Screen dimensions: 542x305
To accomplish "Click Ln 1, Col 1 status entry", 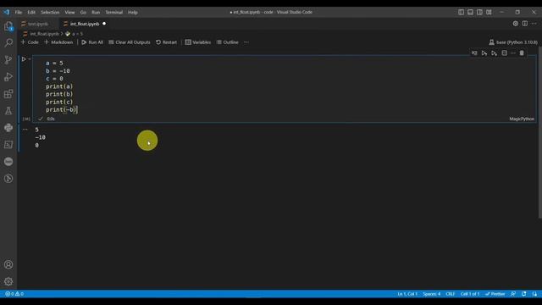I will (x=407, y=294).
